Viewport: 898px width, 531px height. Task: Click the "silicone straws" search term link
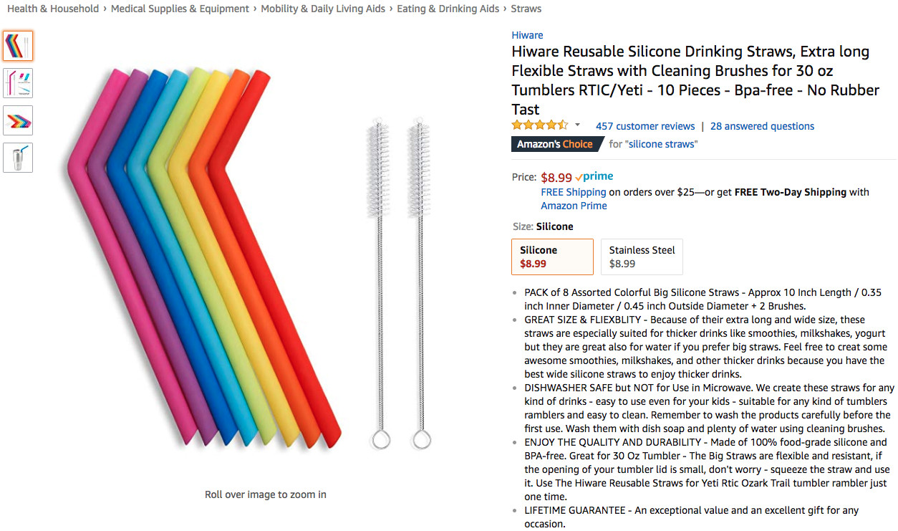661,144
